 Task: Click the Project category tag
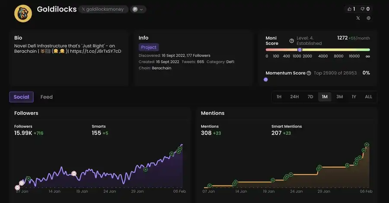pyautogui.click(x=149, y=47)
